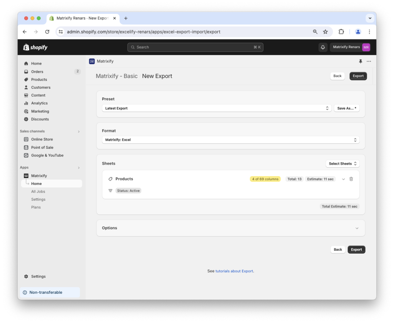394x323 pixels.
Task: Go to Plans under Matrixify
Action: (36, 207)
